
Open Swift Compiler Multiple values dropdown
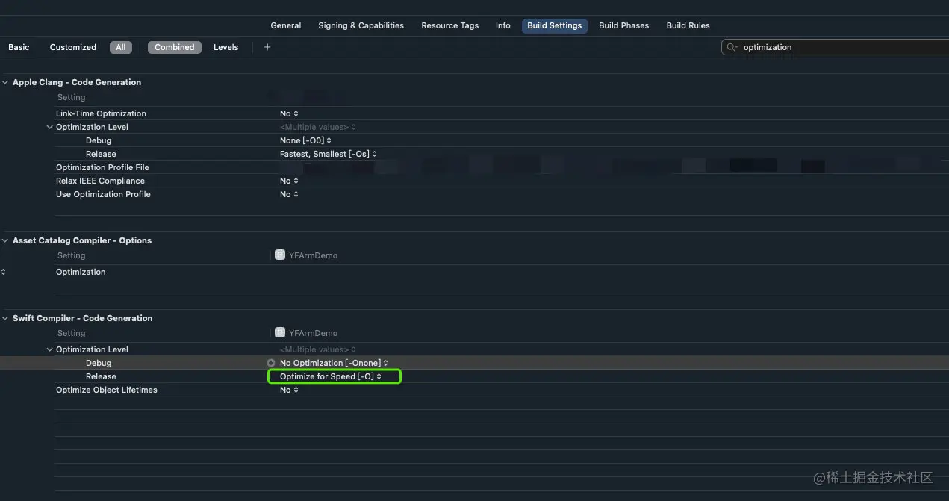(318, 349)
